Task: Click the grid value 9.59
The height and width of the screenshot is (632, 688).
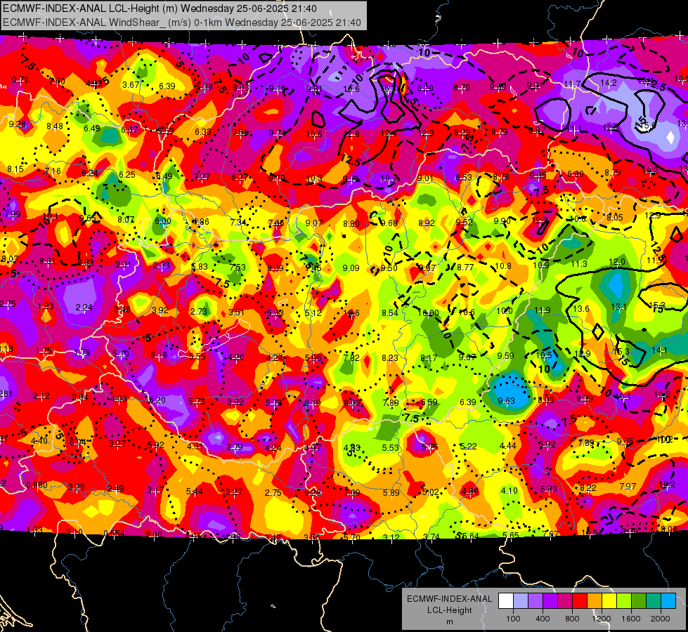Action: point(505,355)
